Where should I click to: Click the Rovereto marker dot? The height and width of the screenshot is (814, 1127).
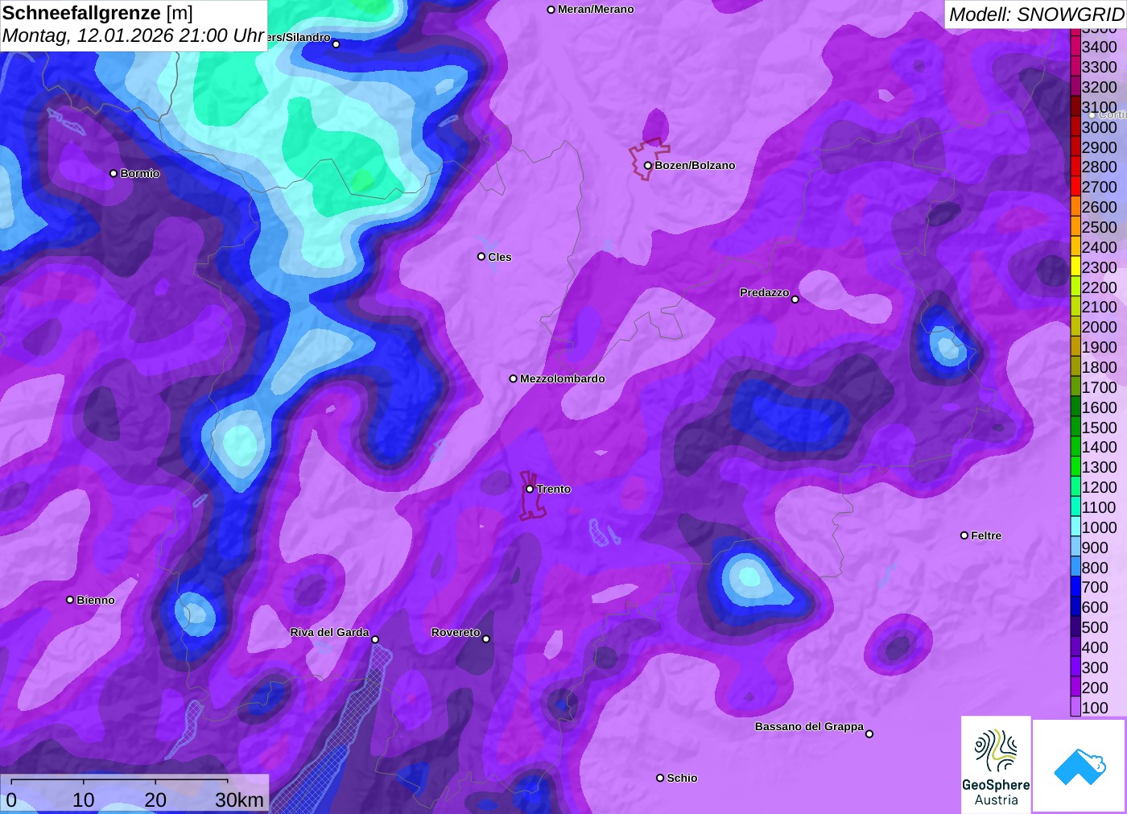click(486, 639)
